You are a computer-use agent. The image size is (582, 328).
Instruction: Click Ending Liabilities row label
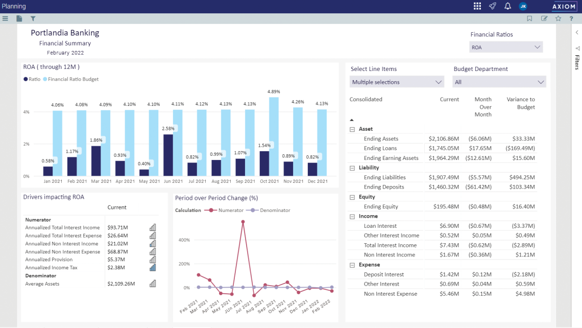click(x=384, y=178)
